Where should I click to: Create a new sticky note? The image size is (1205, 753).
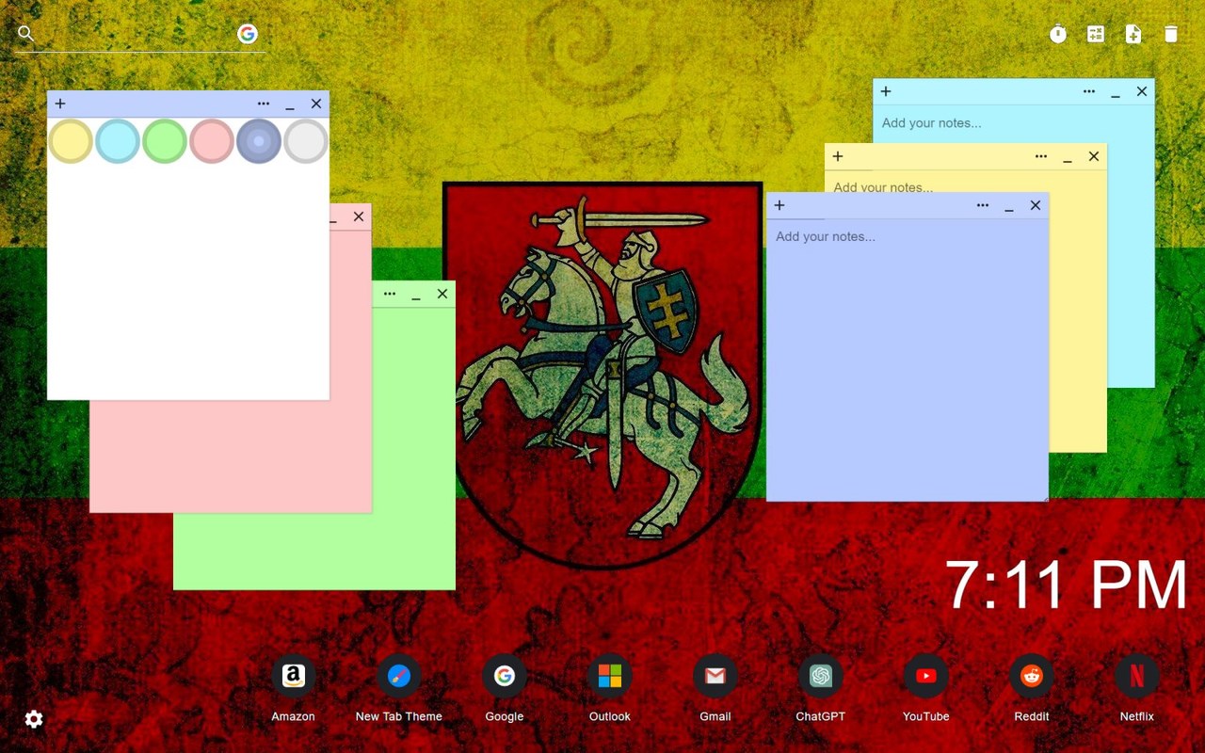pos(1133,34)
